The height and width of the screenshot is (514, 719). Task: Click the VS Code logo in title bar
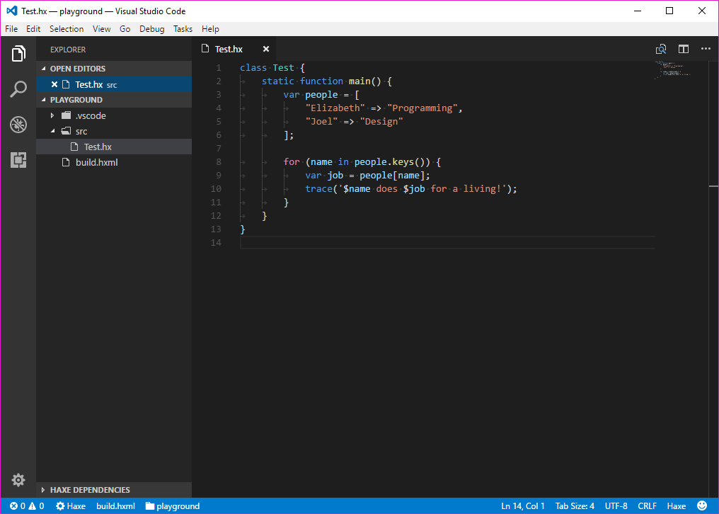pyautogui.click(x=12, y=11)
